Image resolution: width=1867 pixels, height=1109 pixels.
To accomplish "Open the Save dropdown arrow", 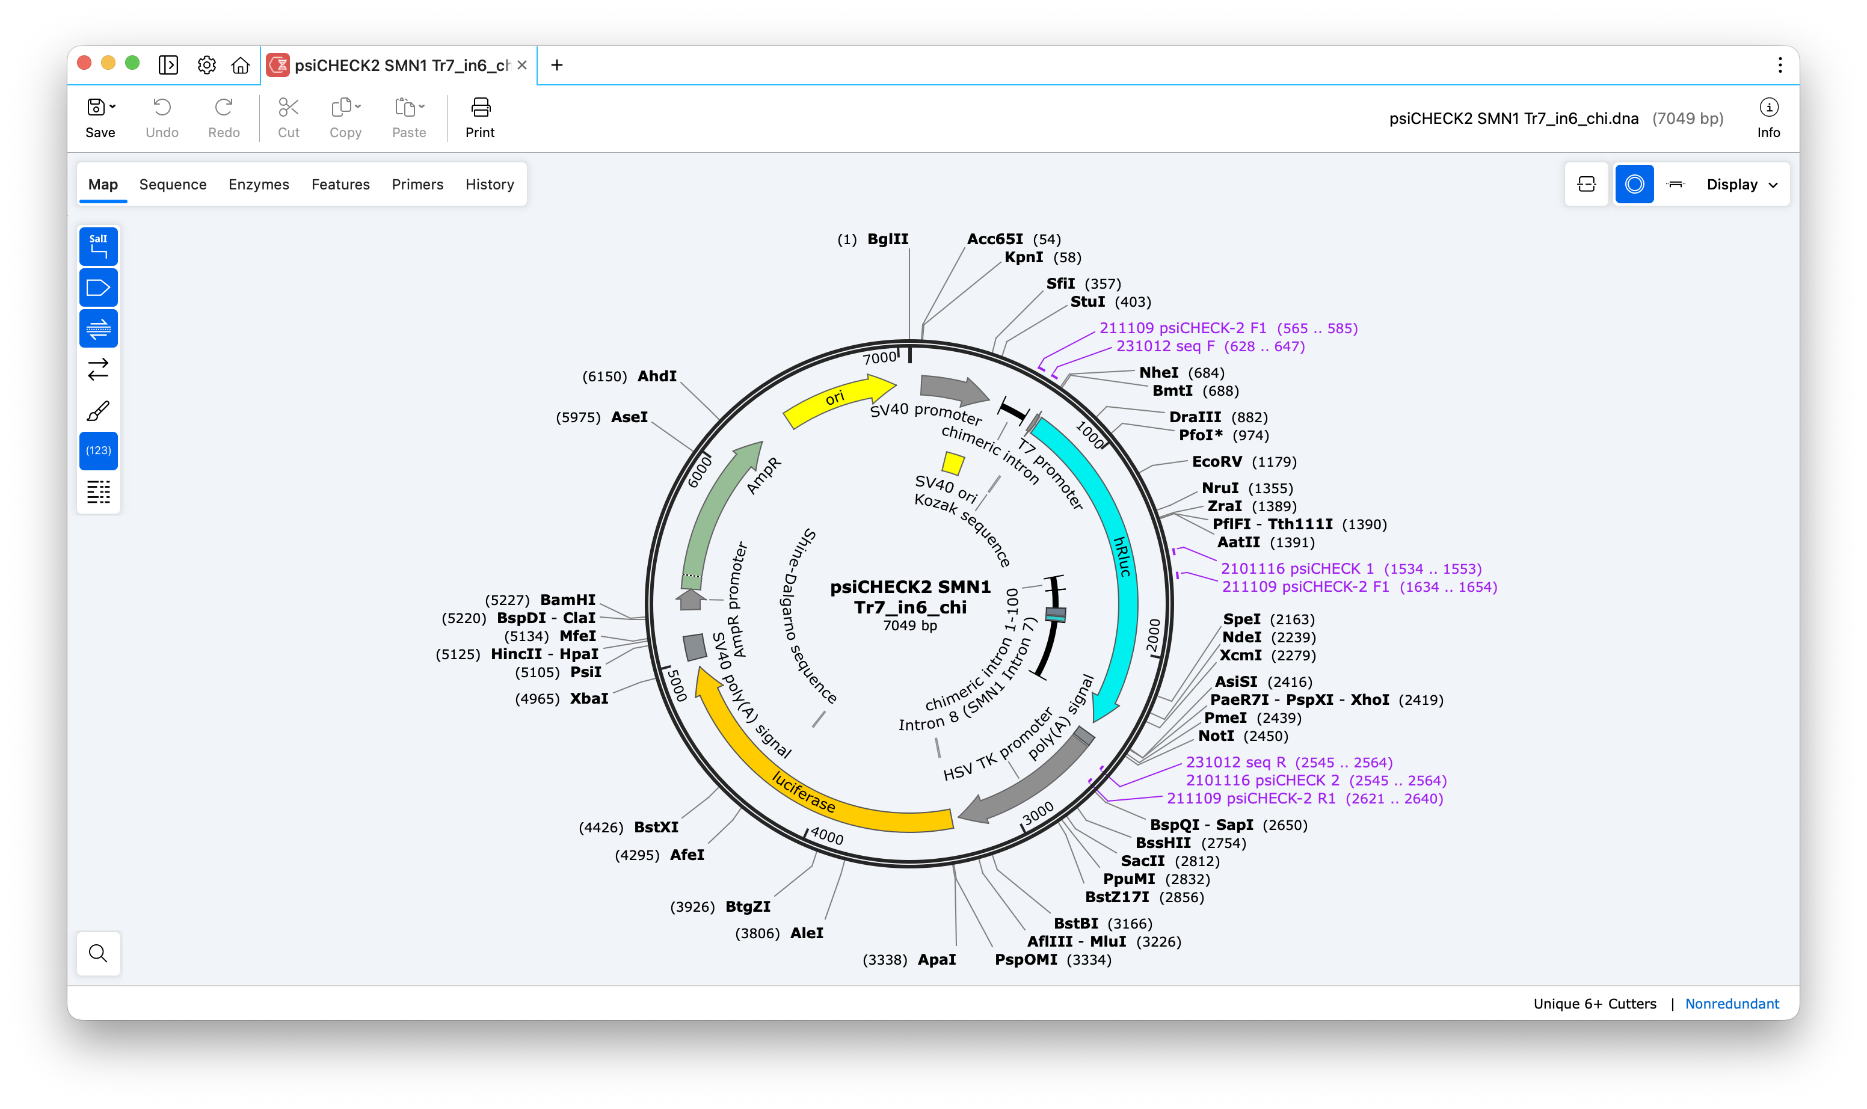I will pyautogui.click(x=113, y=107).
